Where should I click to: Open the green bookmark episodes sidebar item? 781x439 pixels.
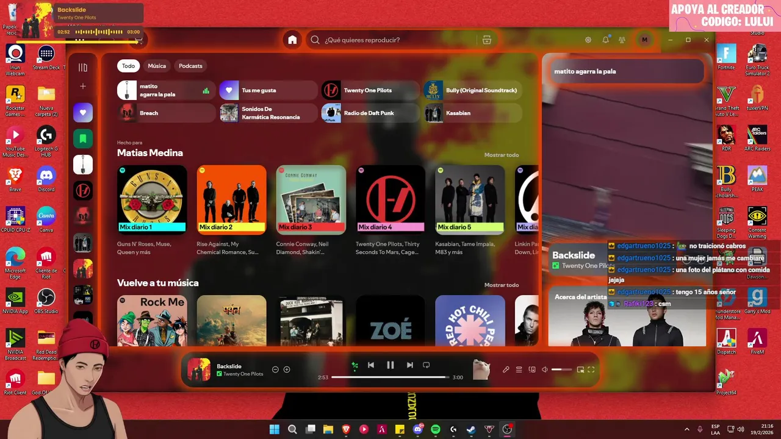83,139
